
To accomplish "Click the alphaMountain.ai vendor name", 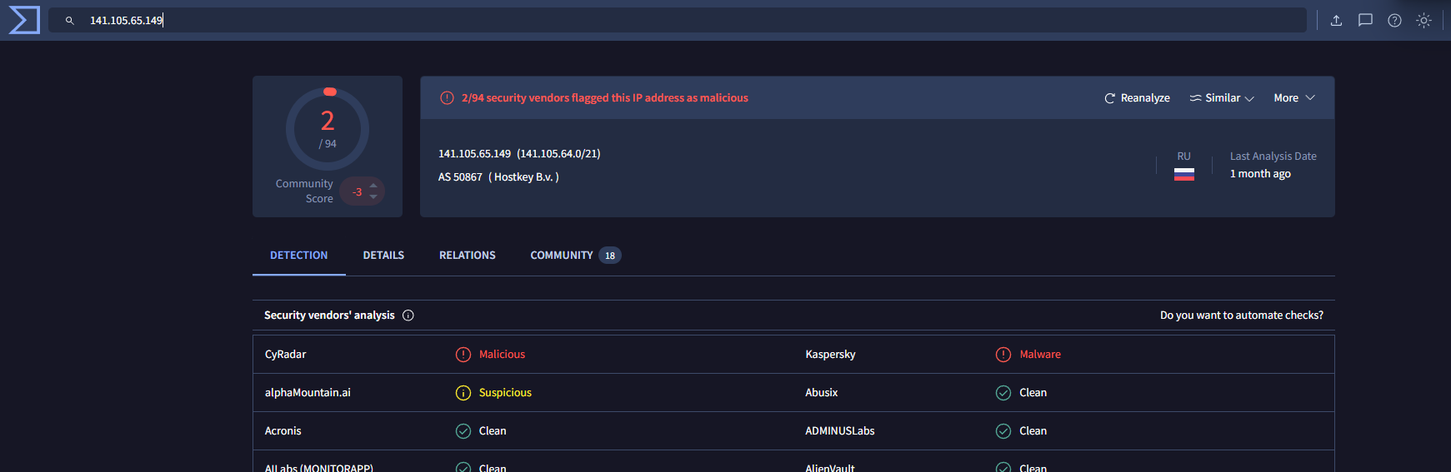I will point(308,393).
